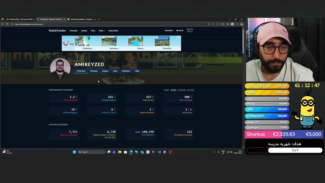Go back in the browser
Image resolution: width=325 pixels, height=183 pixels.
3,24
